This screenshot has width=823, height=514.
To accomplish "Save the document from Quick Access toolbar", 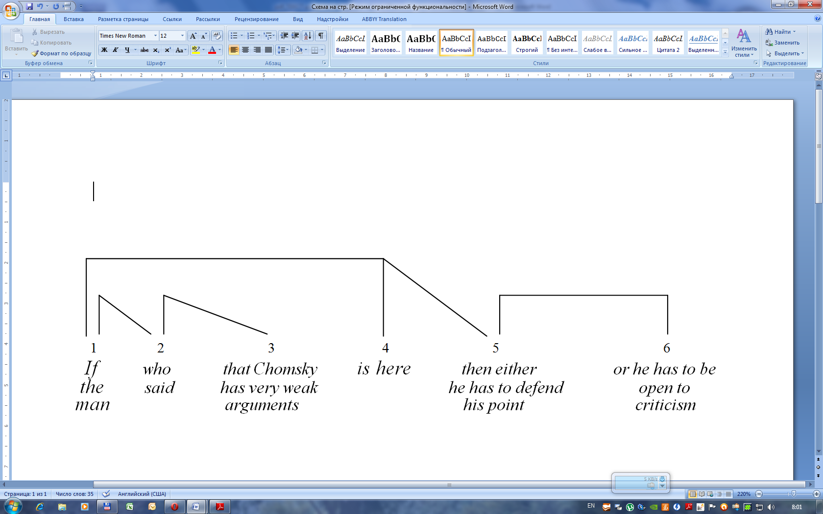I will pos(29,6).
